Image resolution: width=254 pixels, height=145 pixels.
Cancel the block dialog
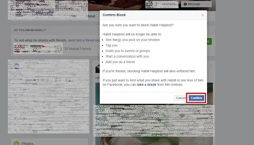pos(181,98)
